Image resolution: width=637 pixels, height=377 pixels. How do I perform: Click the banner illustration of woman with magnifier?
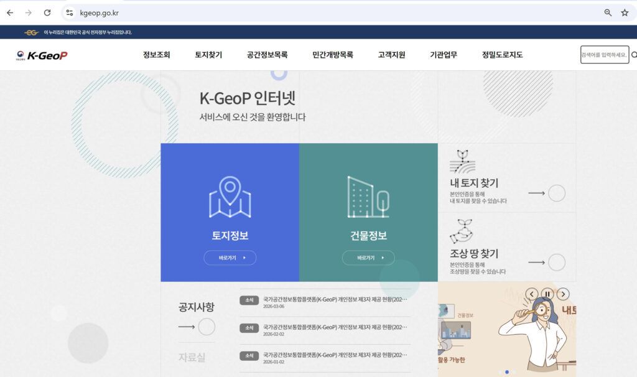pos(532,333)
